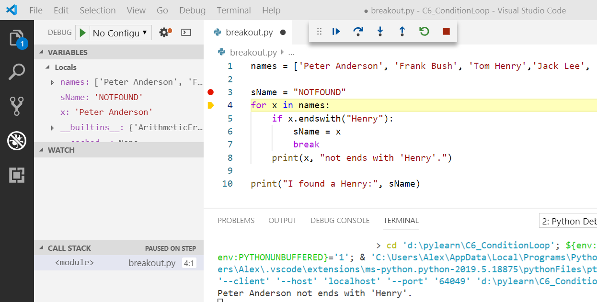This screenshot has height=302, width=597.
Task: Open launch.json with the gear icon
Action: click(x=164, y=33)
